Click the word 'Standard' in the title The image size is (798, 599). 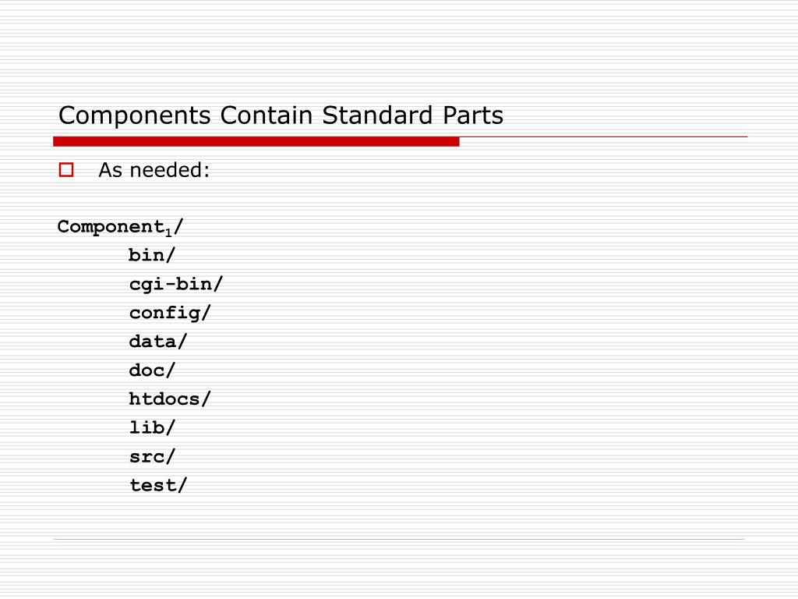[378, 115]
